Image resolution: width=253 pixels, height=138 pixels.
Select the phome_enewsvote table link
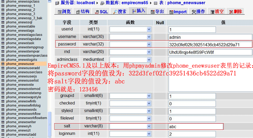tap(20, 85)
